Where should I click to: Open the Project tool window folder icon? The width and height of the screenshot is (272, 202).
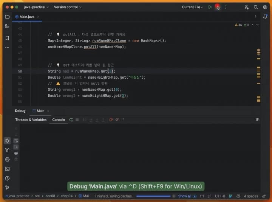pos(7,17)
